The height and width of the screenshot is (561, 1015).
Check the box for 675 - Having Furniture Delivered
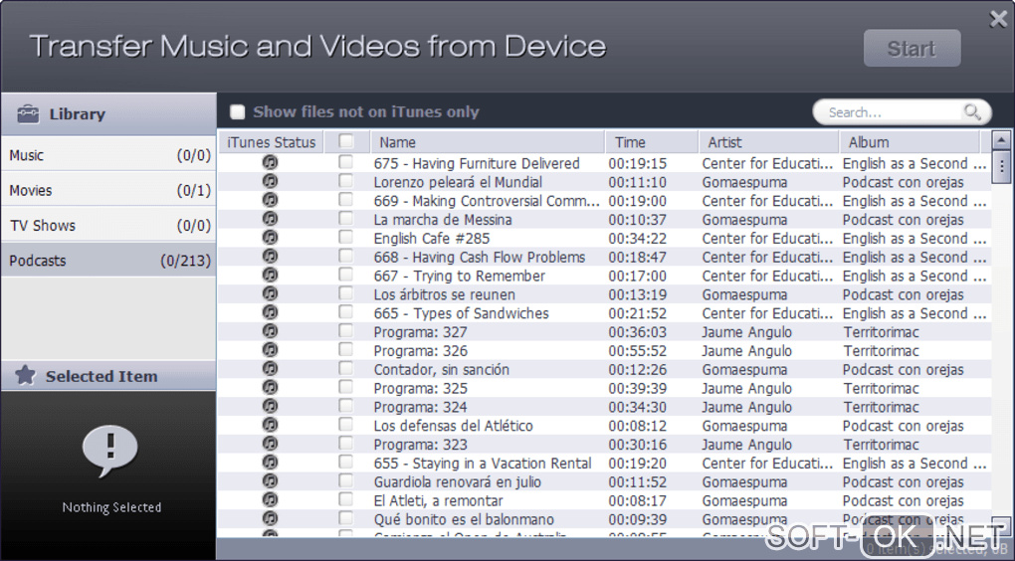pos(346,163)
